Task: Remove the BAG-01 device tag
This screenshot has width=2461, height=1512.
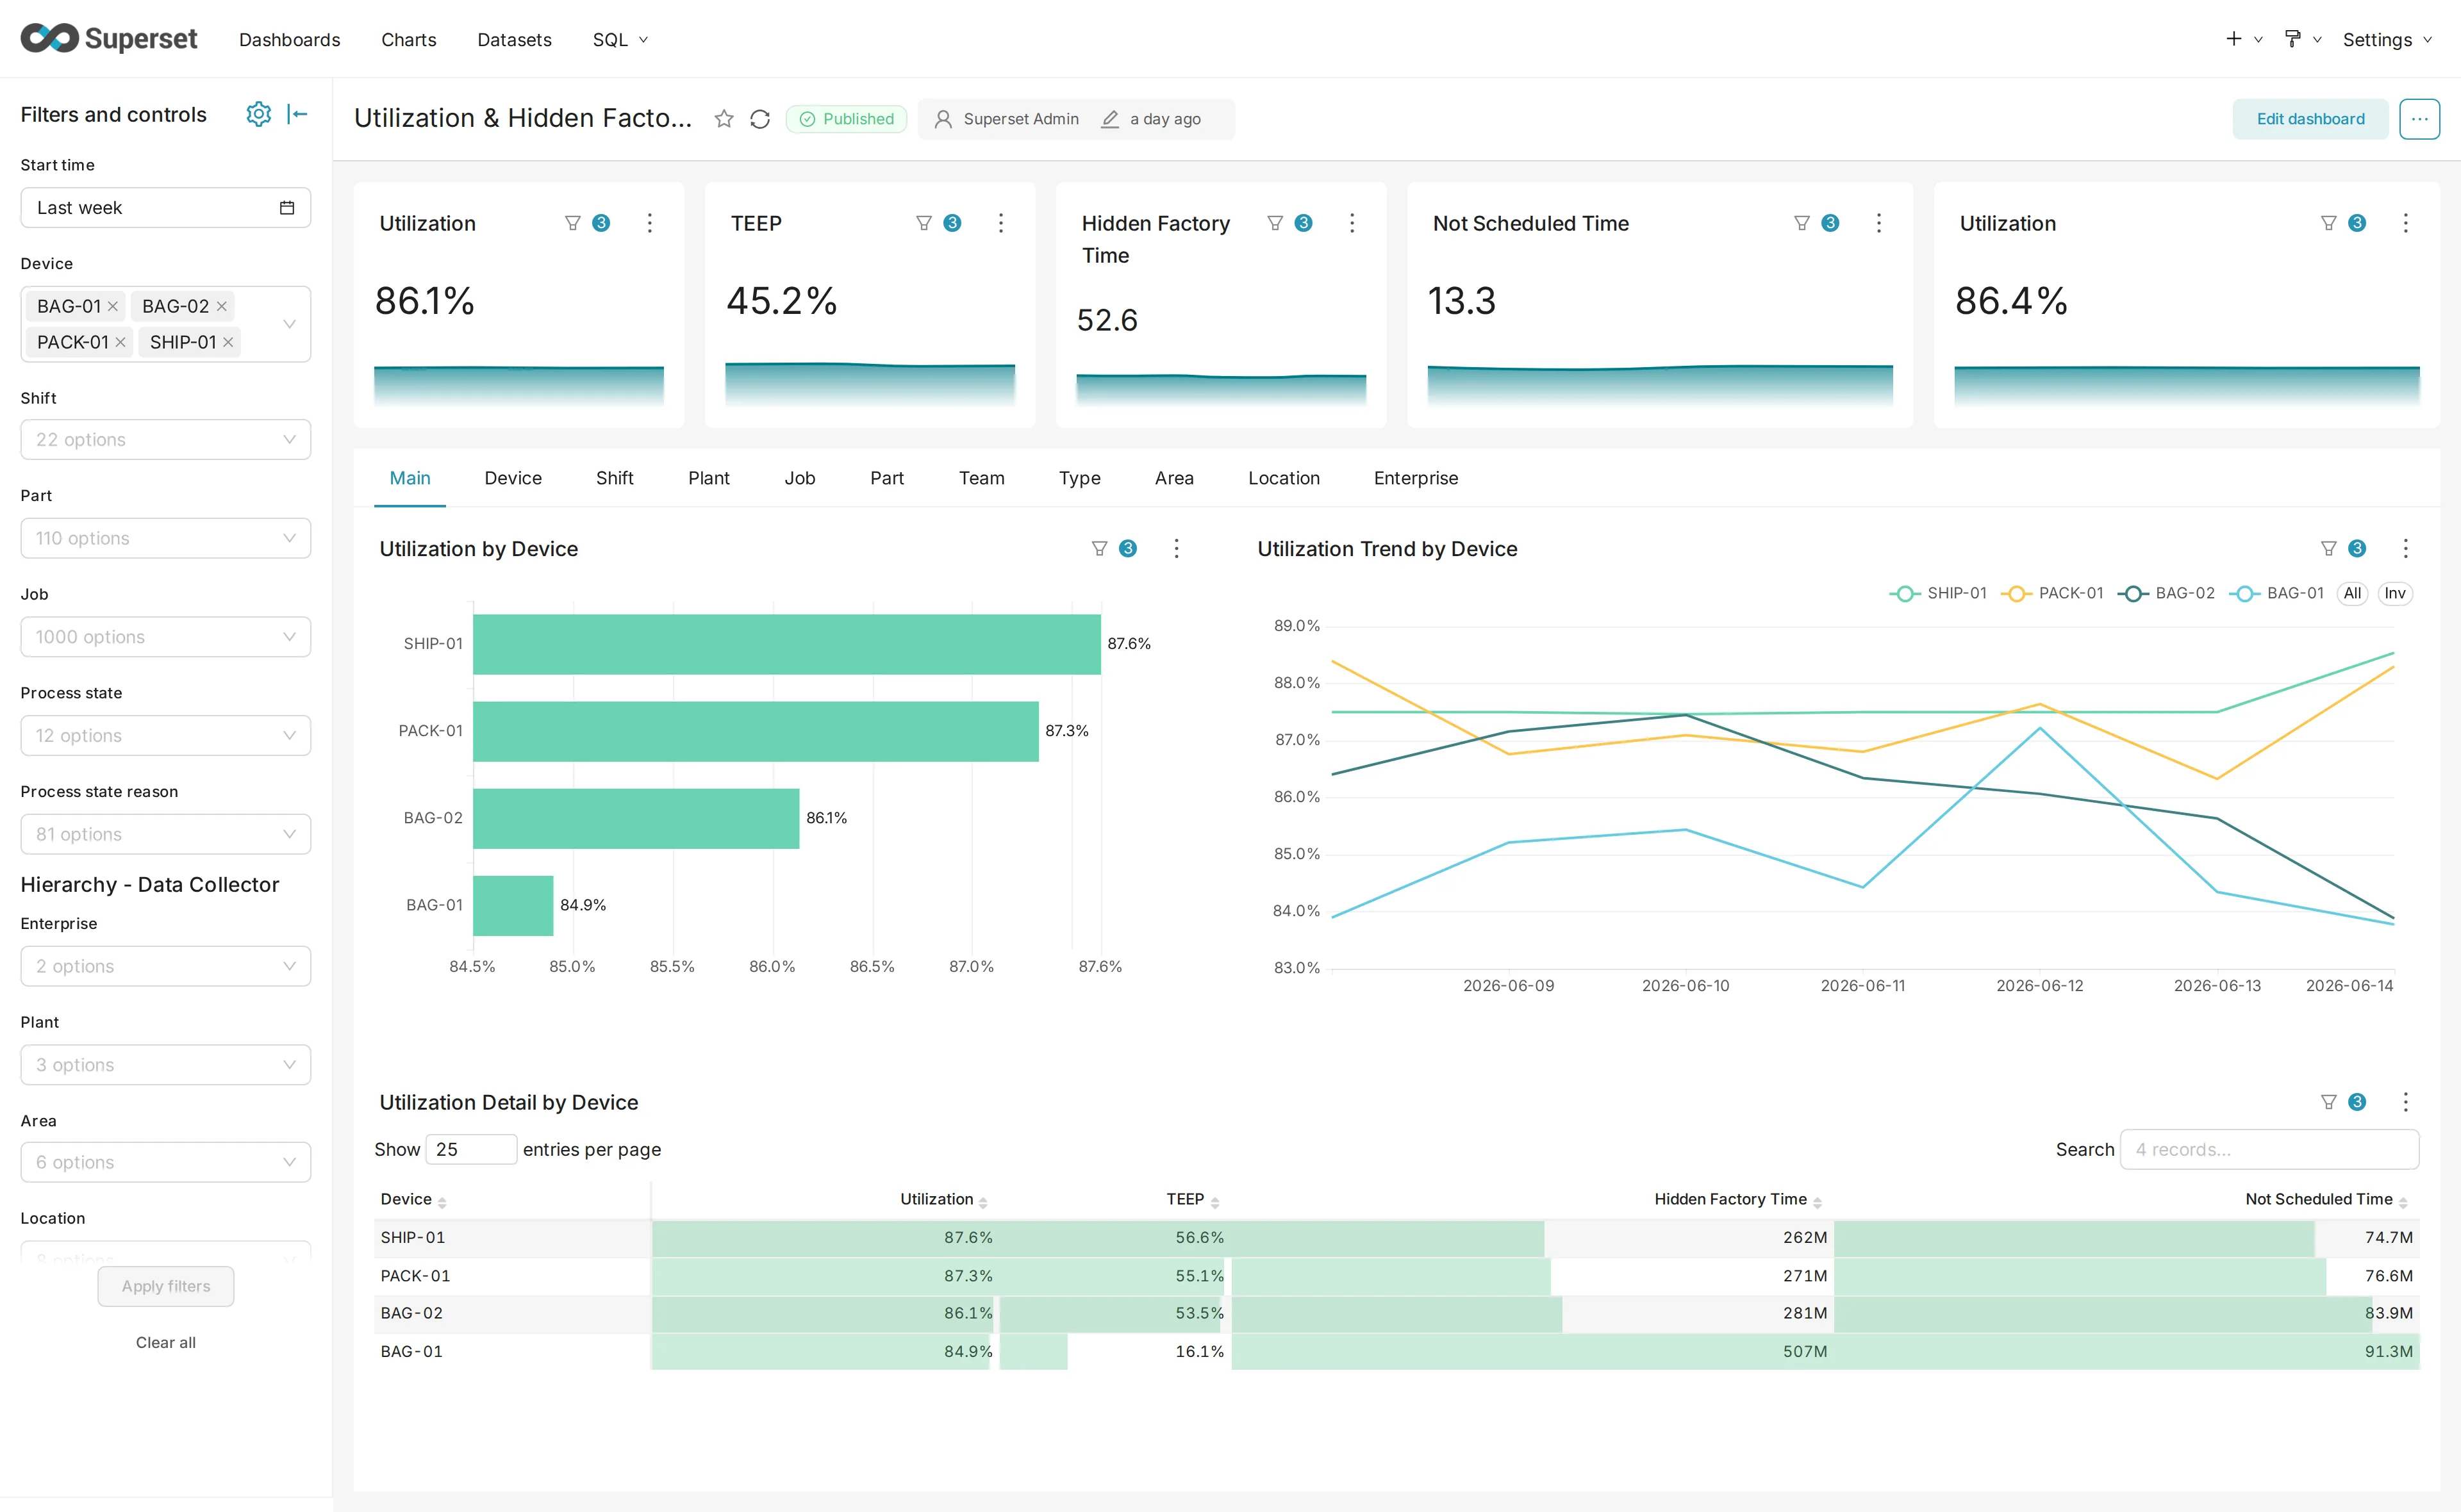Action: tap(113, 306)
